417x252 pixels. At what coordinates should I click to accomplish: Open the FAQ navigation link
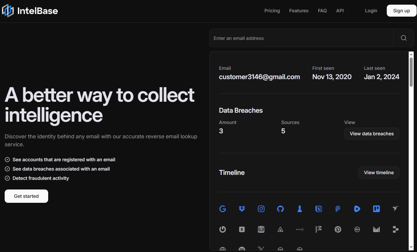click(322, 11)
